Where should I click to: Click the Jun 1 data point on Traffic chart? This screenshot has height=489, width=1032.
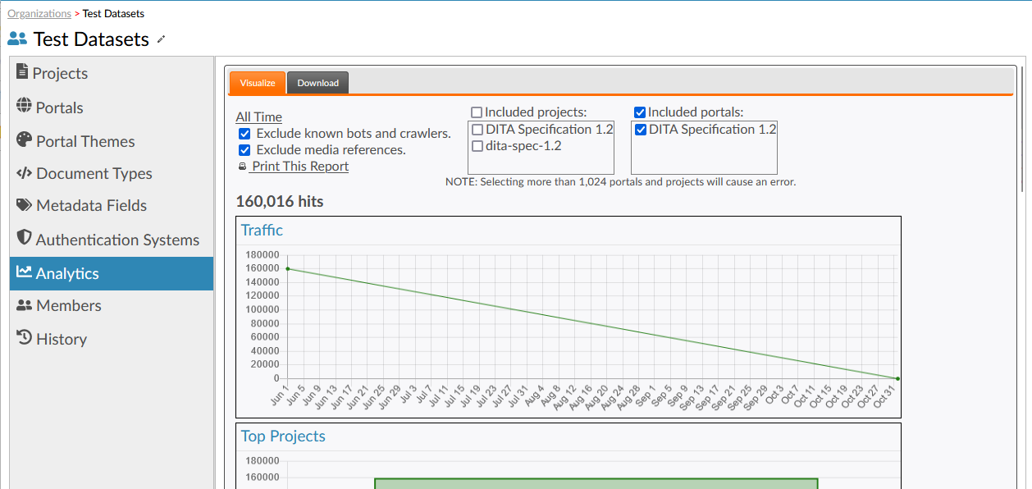(x=288, y=268)
